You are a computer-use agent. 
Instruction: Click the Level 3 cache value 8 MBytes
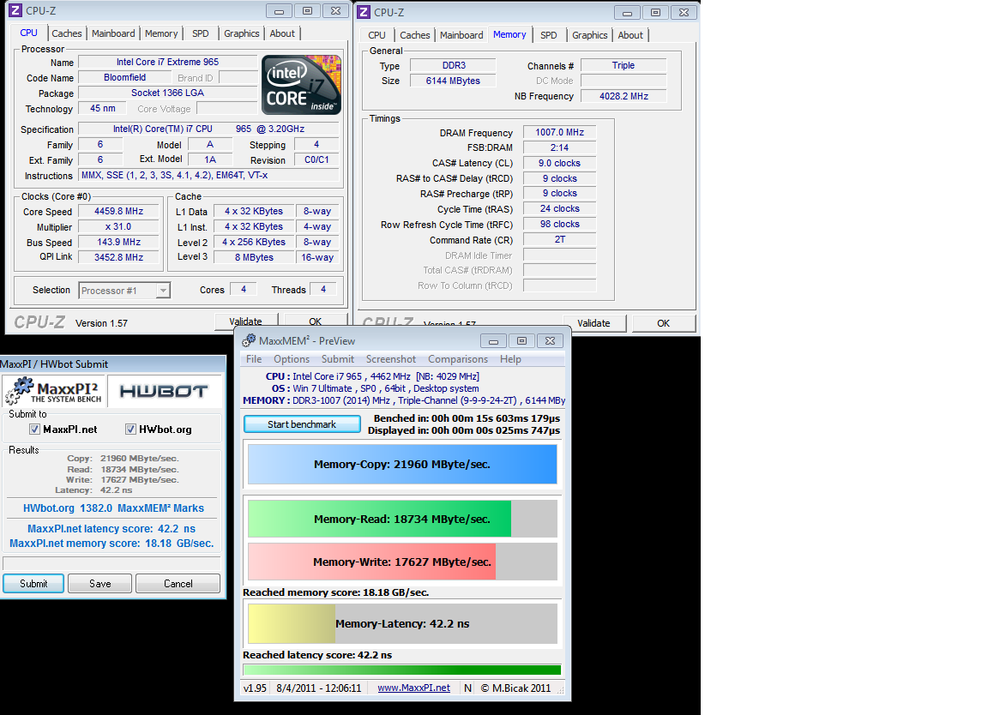coord(254,257)
